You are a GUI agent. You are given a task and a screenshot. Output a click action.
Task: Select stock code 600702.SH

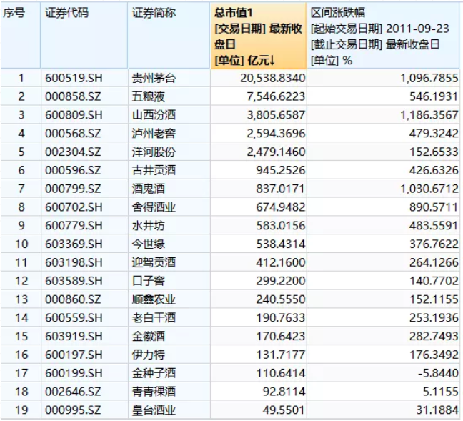click(74, 207)
